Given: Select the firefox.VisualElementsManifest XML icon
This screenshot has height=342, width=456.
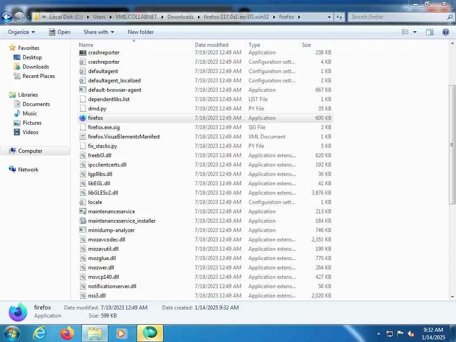Looking at the screenshot, I should (x=83, y=136).
